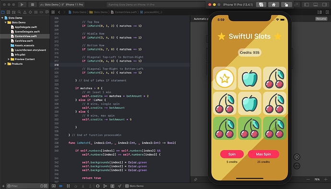Select Assets.xcassets in the navigator

(x=24, y=45)
